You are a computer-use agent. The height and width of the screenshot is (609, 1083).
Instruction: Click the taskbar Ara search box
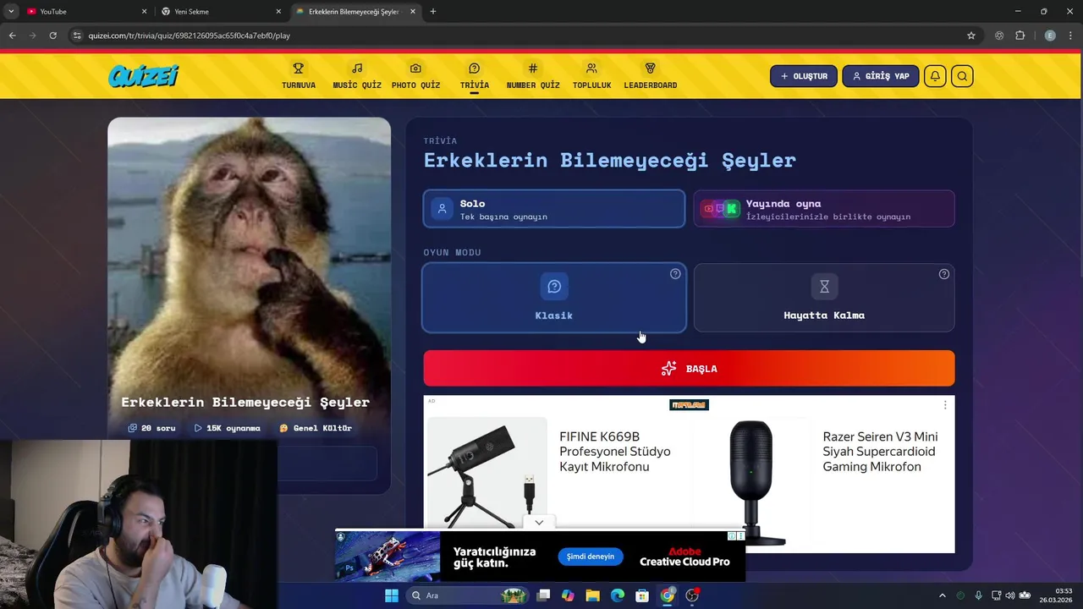pyautogui.click(x=467, y=595)
